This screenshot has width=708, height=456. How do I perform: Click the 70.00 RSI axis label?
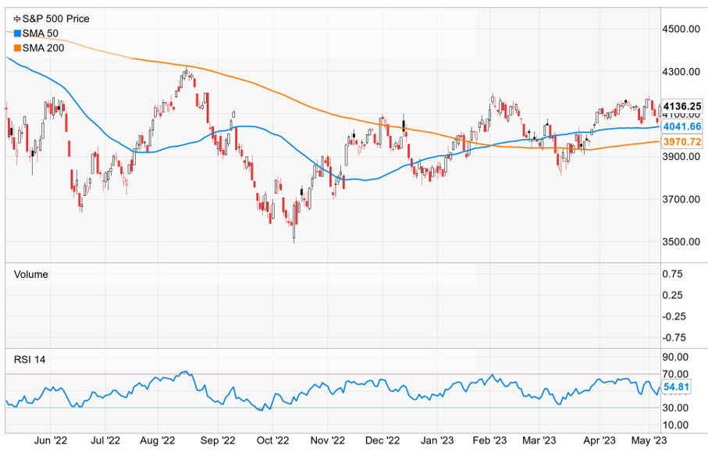pyautogui.click(x=676, y=374)
